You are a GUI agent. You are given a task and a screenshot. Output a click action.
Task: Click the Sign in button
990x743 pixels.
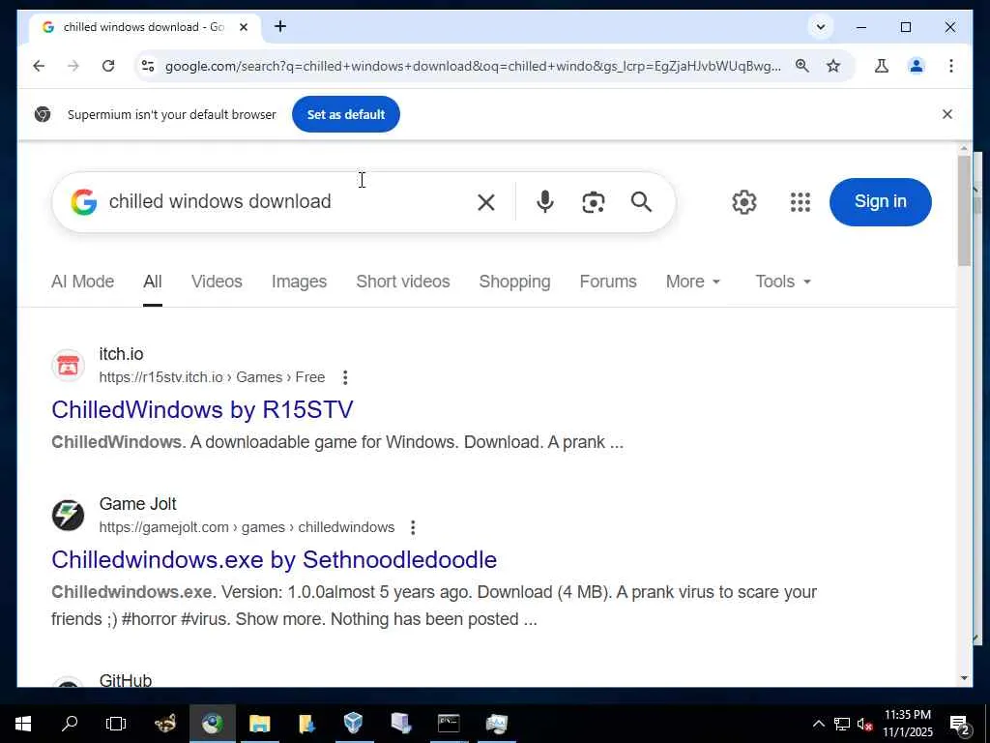[x=880, y=201]
